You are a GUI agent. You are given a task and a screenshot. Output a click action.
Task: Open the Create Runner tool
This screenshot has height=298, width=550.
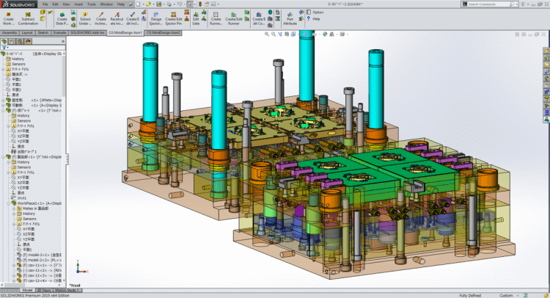click(216, 19)
